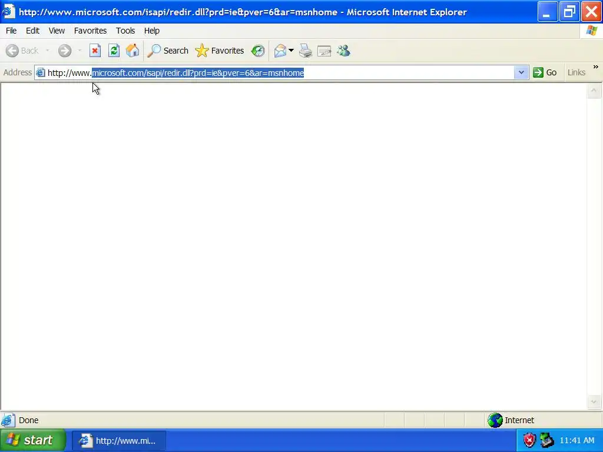The image size is (603, 452).
Task: Open Messenger with the people icon
Action: (343, 51)
